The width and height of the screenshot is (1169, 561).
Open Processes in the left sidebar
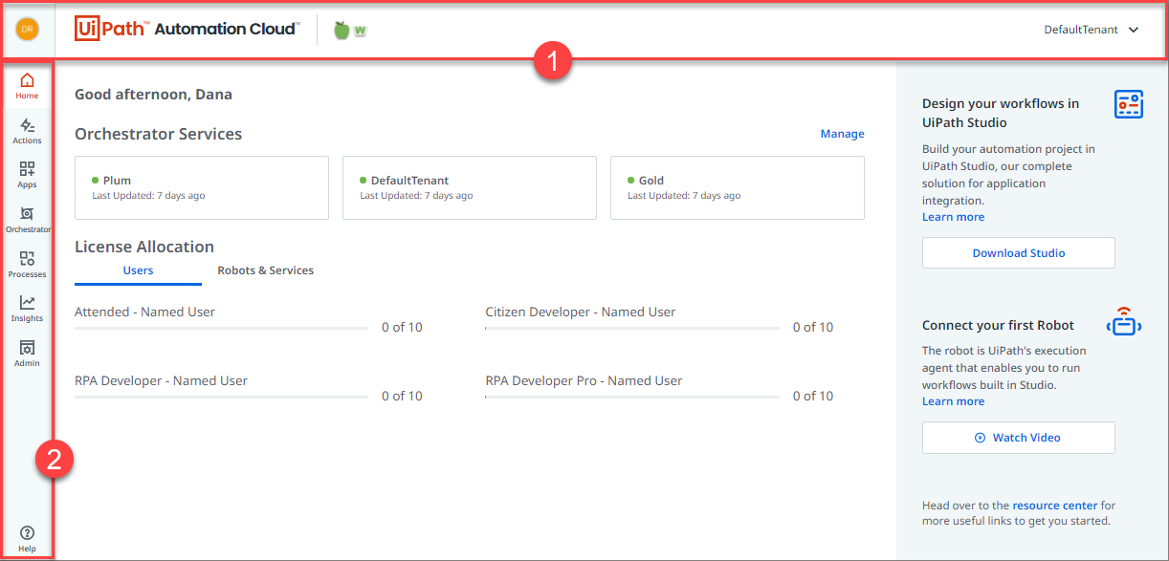coord(27,264)
